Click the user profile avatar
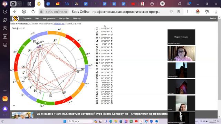Screen dimensions: 221x124 (5, 4)
